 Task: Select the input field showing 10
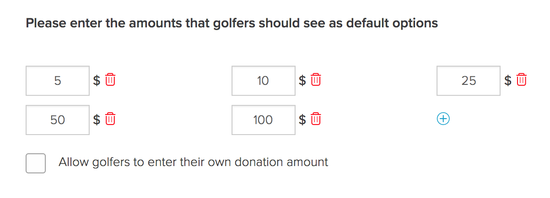[x=264, y=81]
